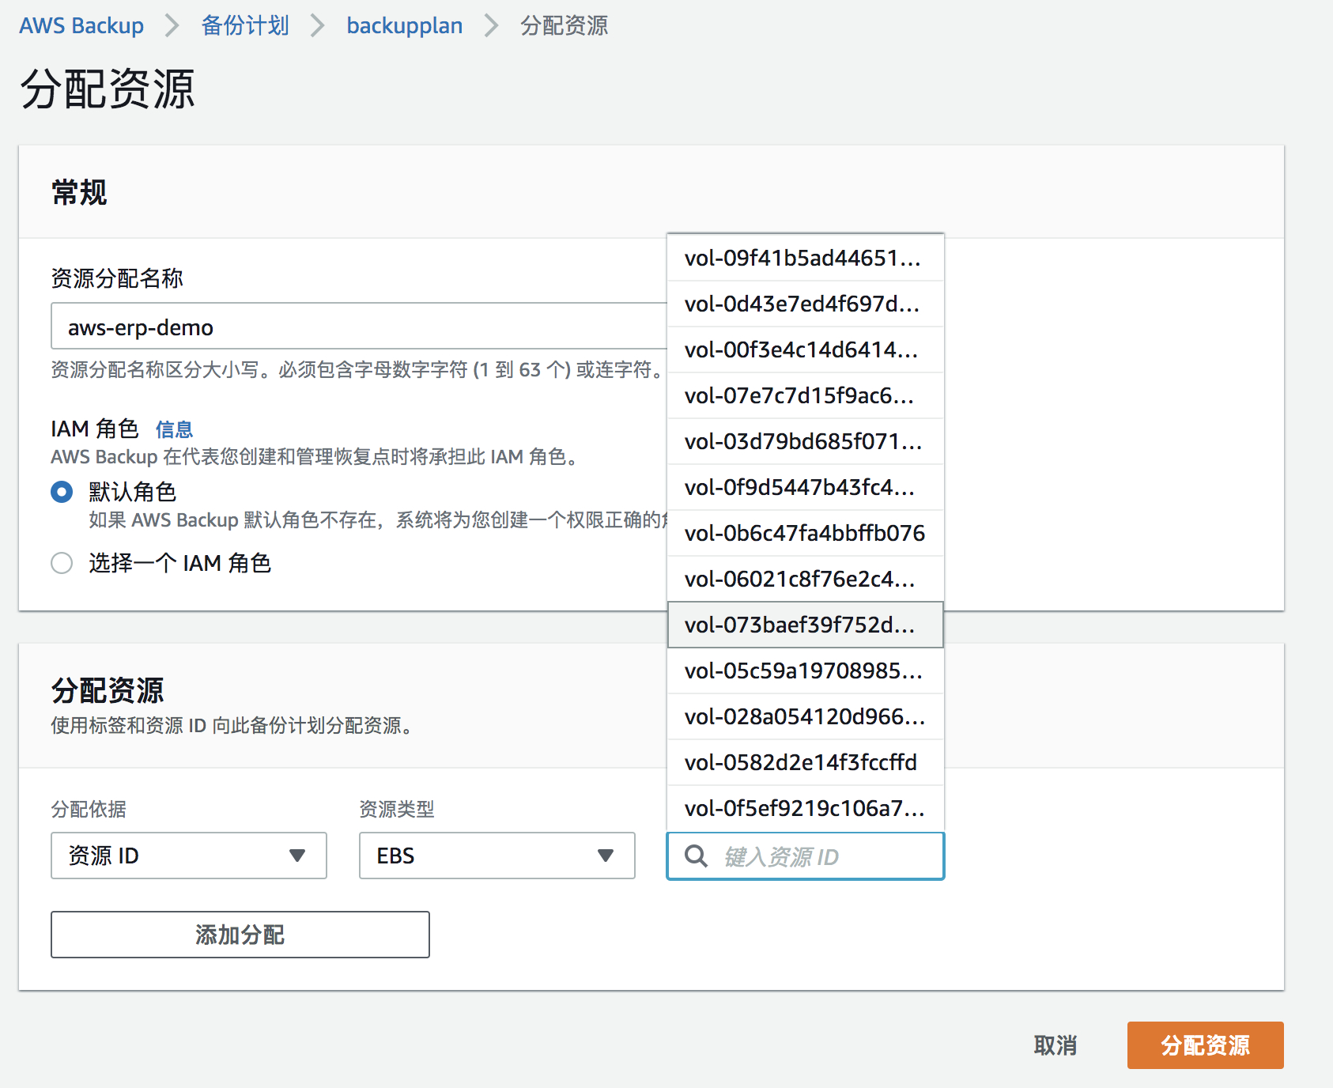Select the default role radio button
Viewport: 1333px width, 1088px height.
click(62, 492)
